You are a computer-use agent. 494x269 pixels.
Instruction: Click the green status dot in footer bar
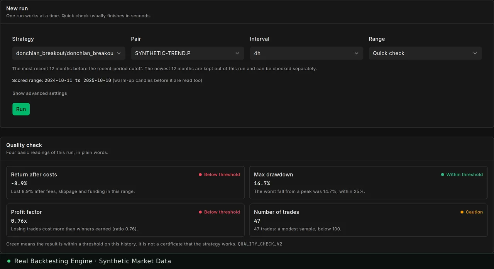(x=9, y=261)
